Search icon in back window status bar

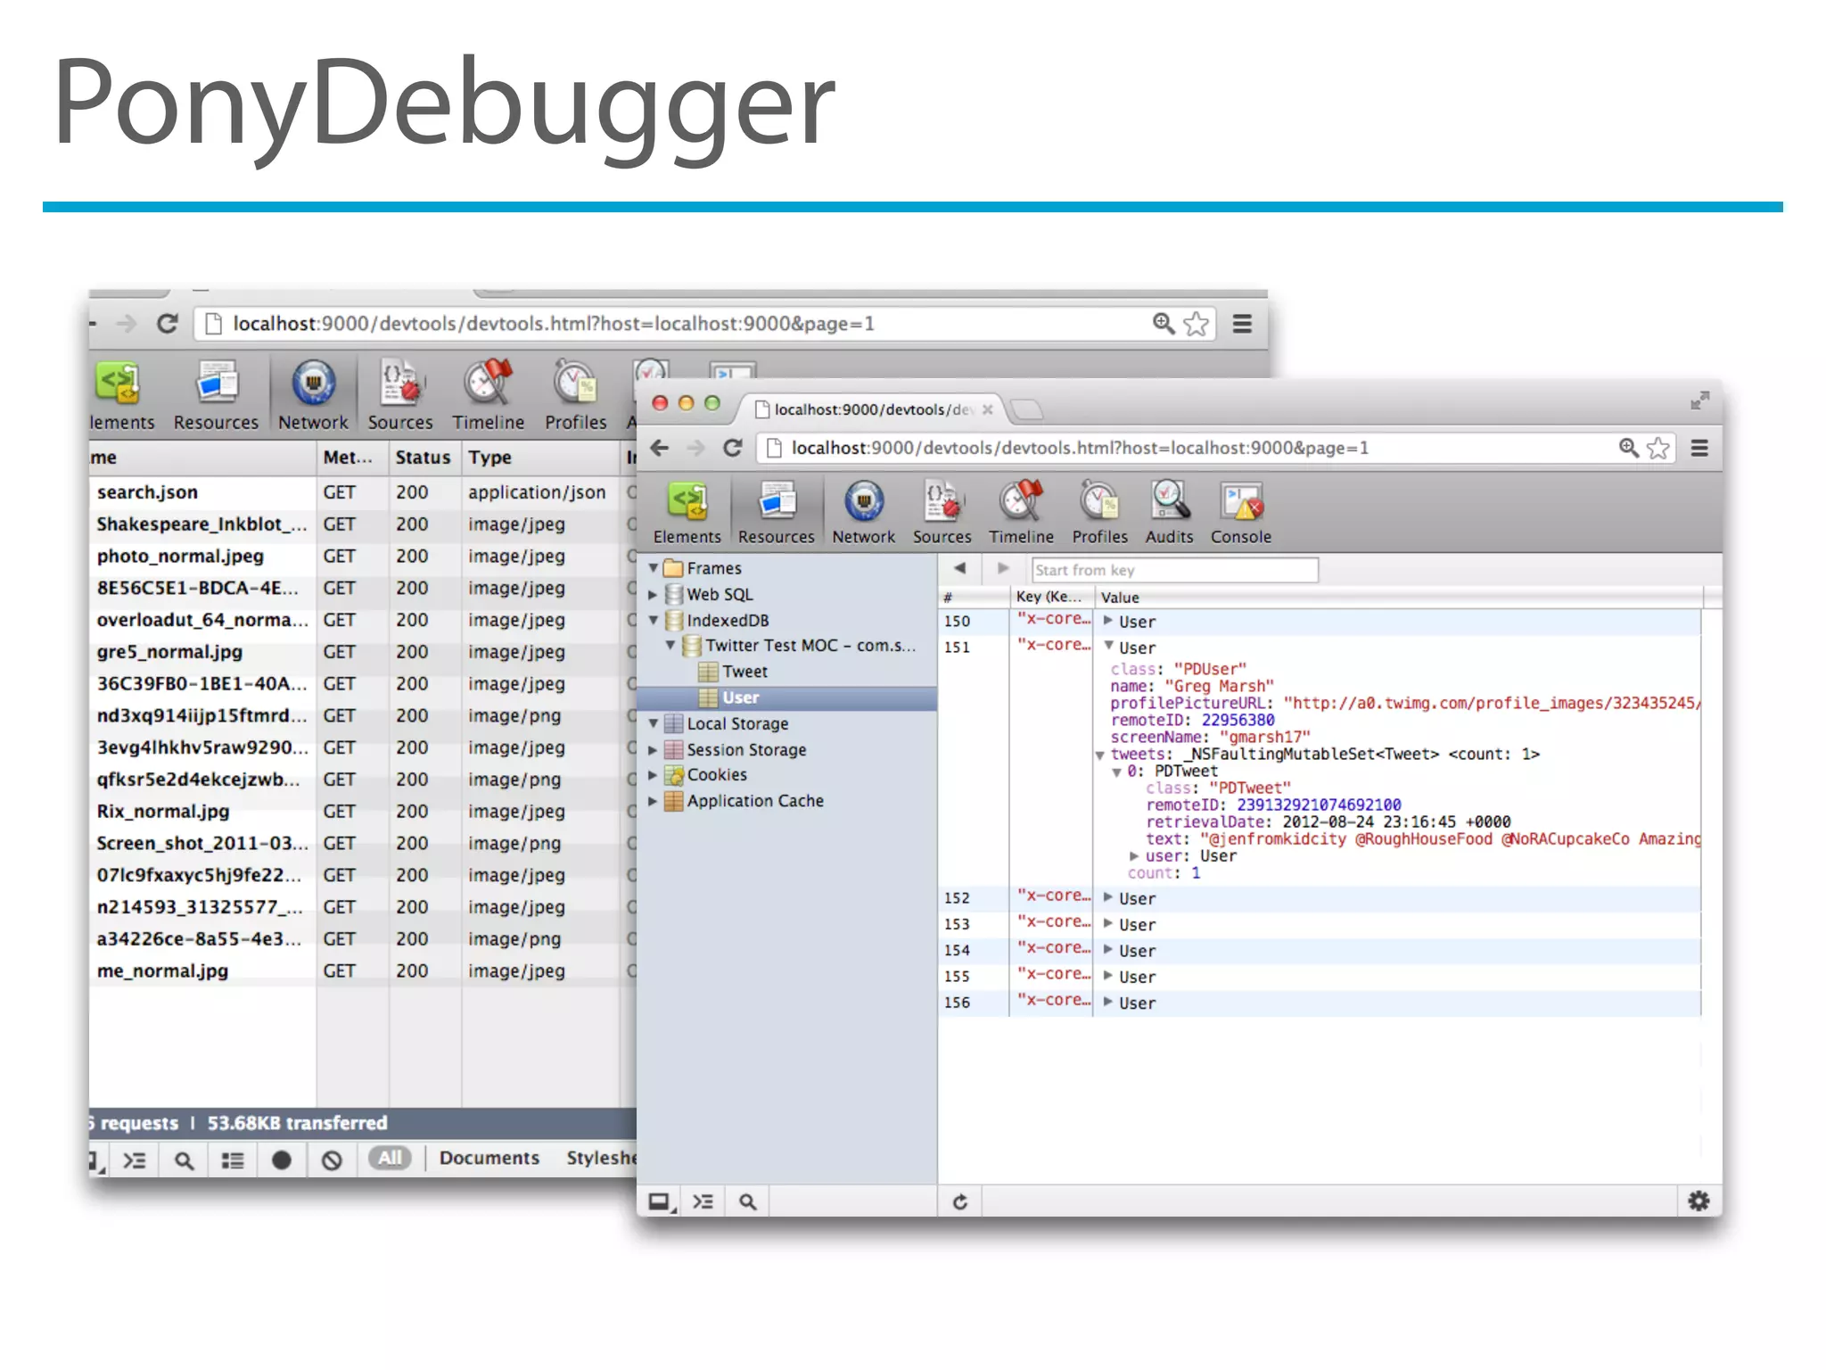pos(184,1160)
